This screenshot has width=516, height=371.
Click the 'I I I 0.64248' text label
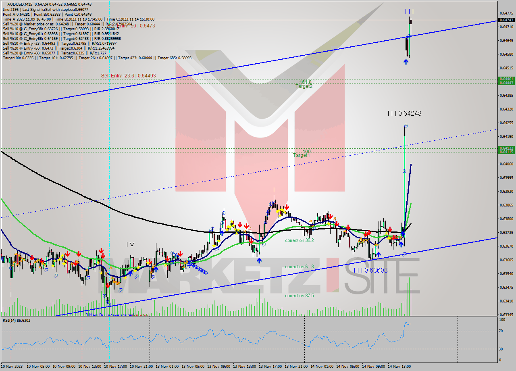(404, 113)
